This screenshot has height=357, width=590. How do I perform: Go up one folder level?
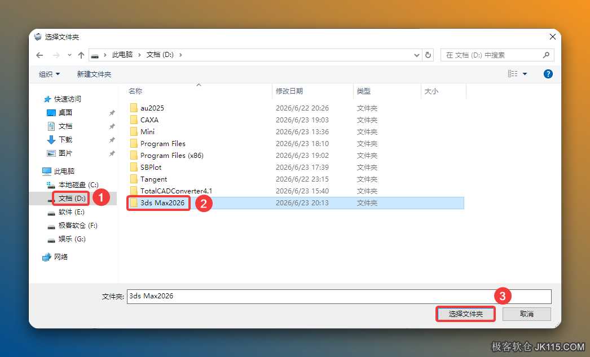[81, 55]
